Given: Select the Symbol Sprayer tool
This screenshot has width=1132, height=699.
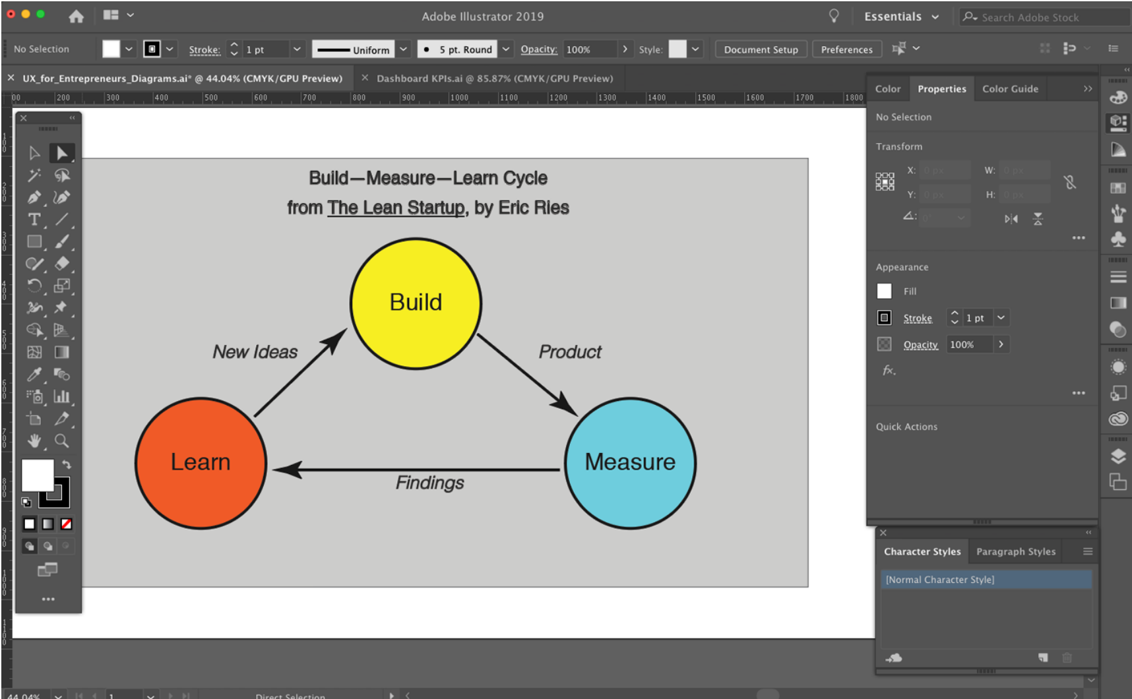Looking at the screenshot, I should pos(34,396).
